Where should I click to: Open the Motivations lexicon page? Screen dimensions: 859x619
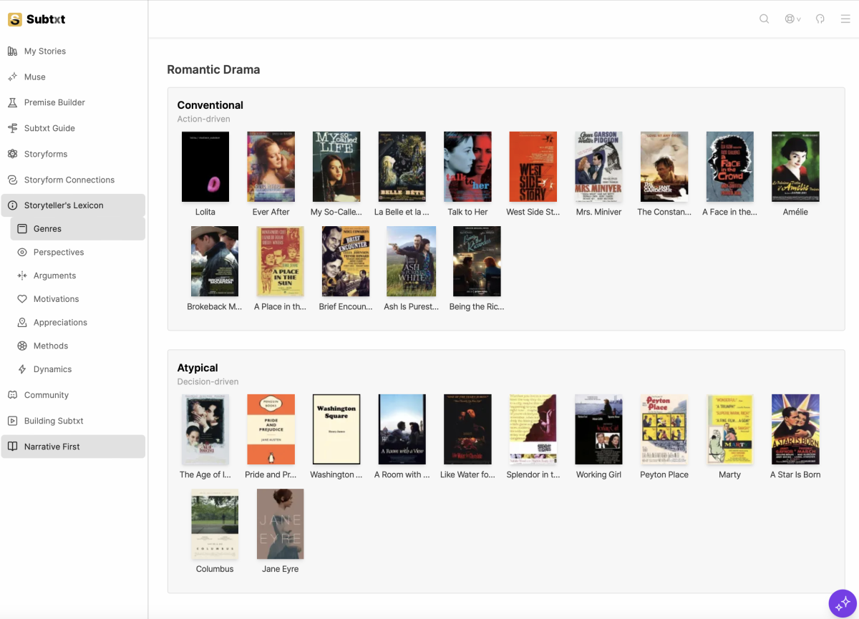coord(78,299)
